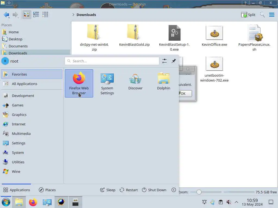Click the Shut Down button
The height and width of the screenshot is (208, 278).
coord(154,190)
